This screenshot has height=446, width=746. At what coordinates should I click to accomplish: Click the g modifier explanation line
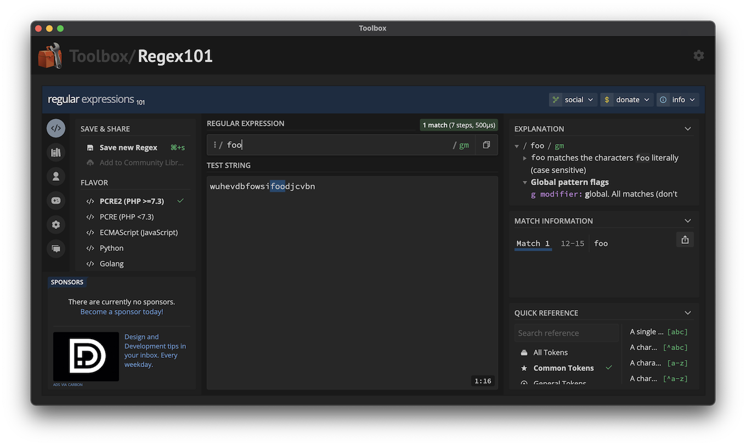[604, 194]
